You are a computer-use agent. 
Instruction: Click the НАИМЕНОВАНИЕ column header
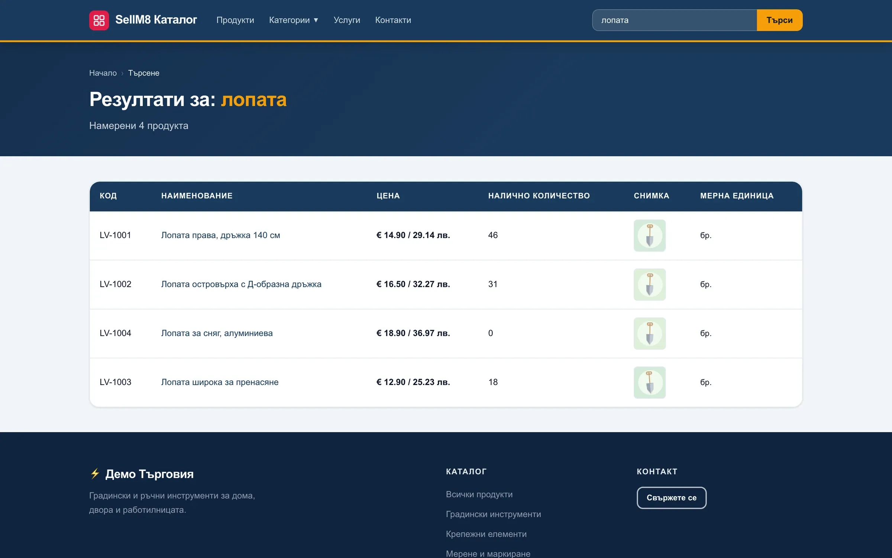pos(197,196)
